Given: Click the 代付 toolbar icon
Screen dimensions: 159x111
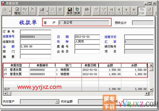Looking at the screenshot, I should 52,11.
